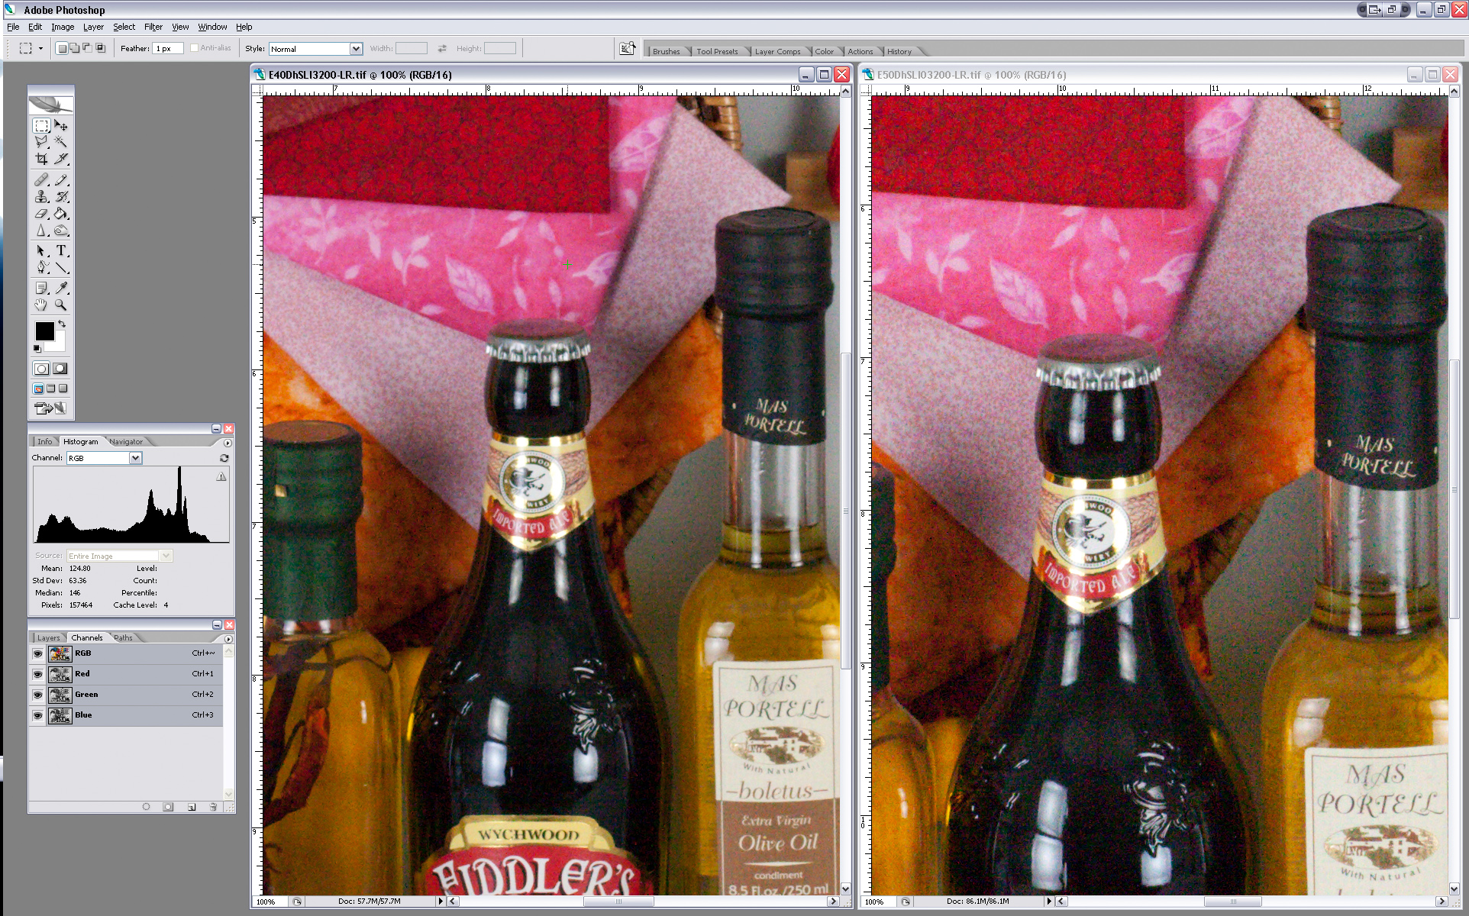Open the Image menu
Viewport: 1469px width, 916px height.
63,27
